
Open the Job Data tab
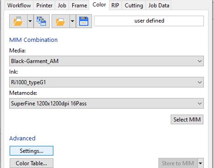click(x=159, y=6)
